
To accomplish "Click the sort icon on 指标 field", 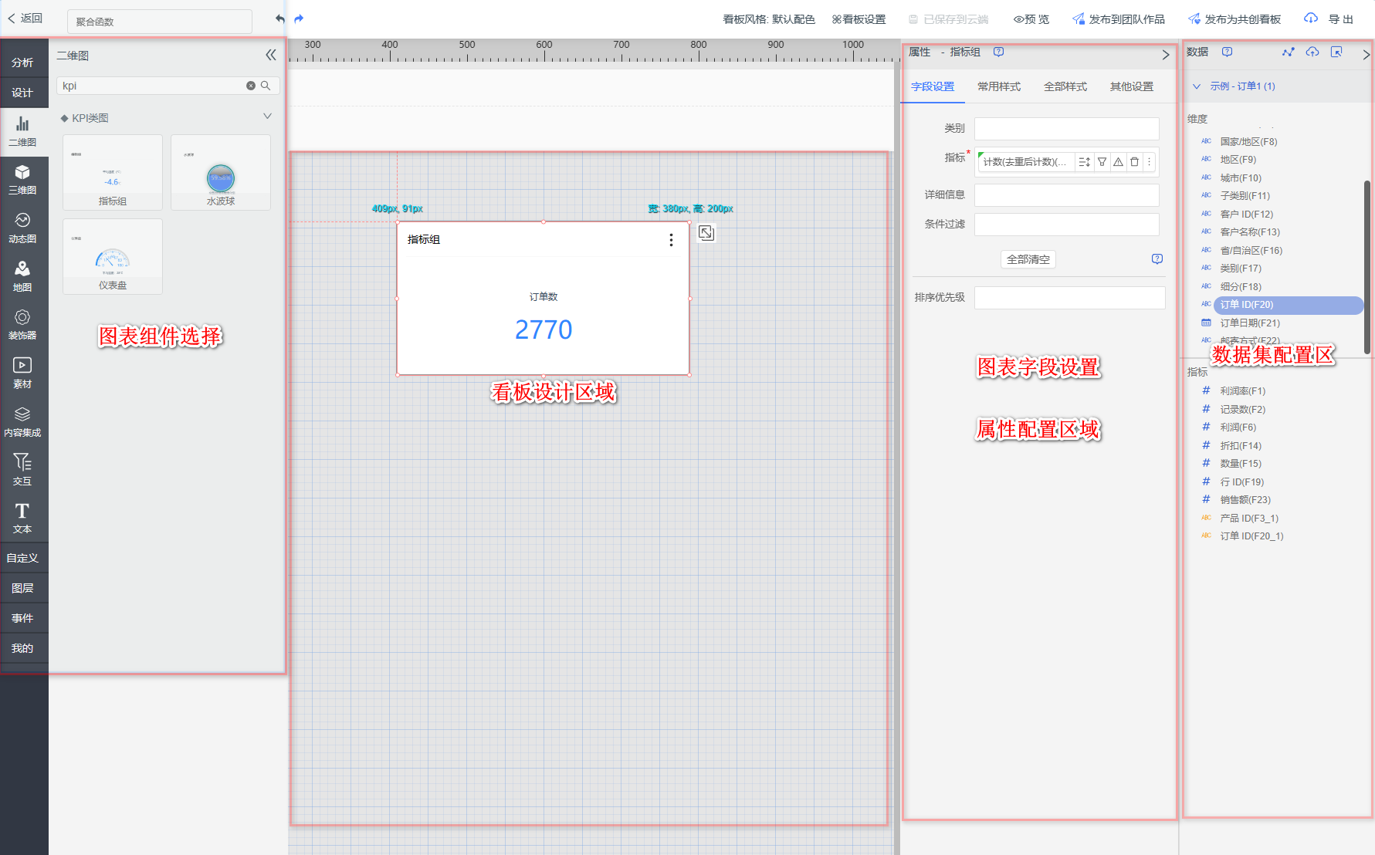I will (x=1084, y=162).
